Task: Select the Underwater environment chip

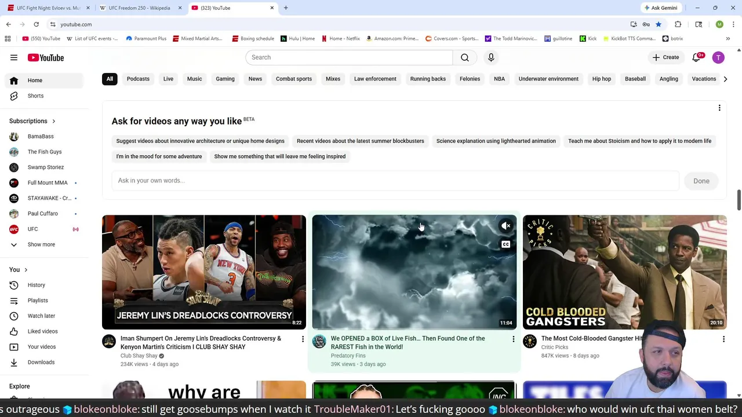Action: point(548,79)
